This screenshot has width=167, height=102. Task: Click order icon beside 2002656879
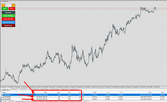pos(3,95)
